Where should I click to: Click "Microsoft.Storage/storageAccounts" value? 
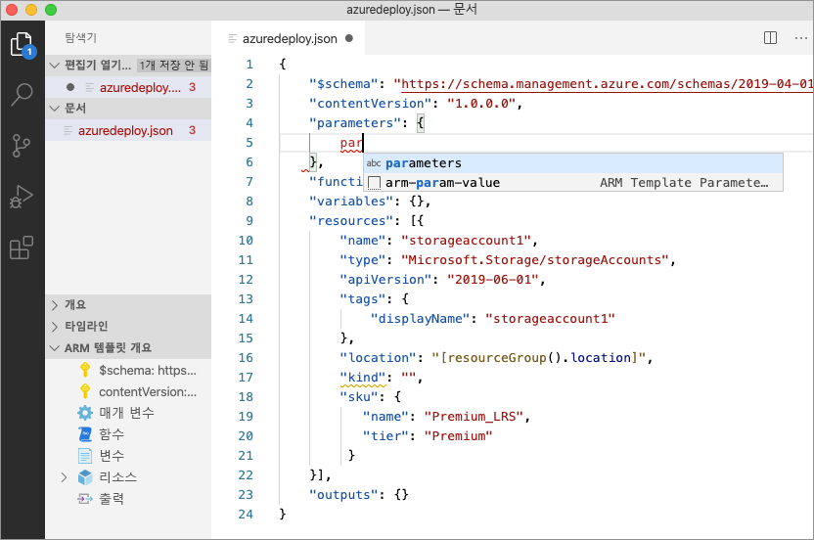[x=535, y=260]
